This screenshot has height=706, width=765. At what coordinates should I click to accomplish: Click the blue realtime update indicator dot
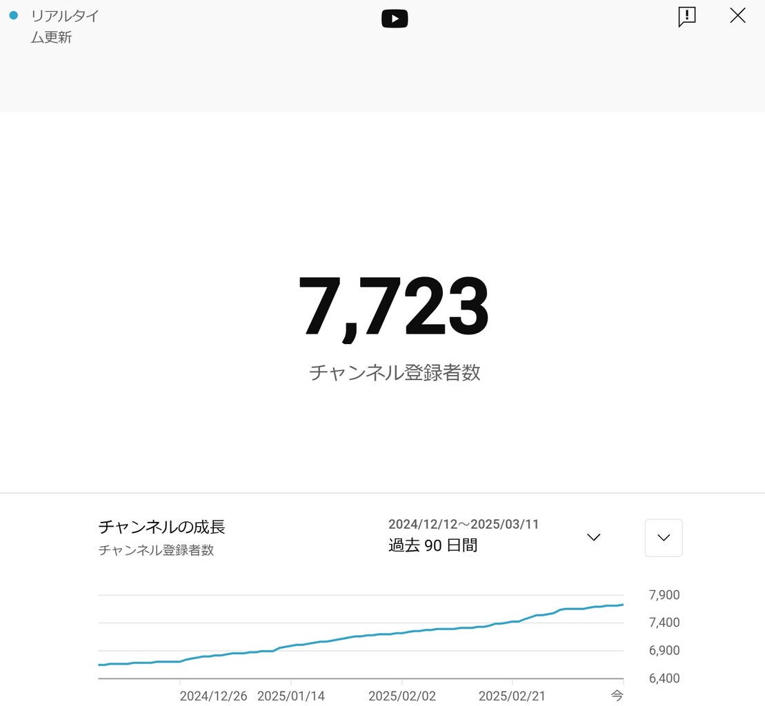click(14, 16)
